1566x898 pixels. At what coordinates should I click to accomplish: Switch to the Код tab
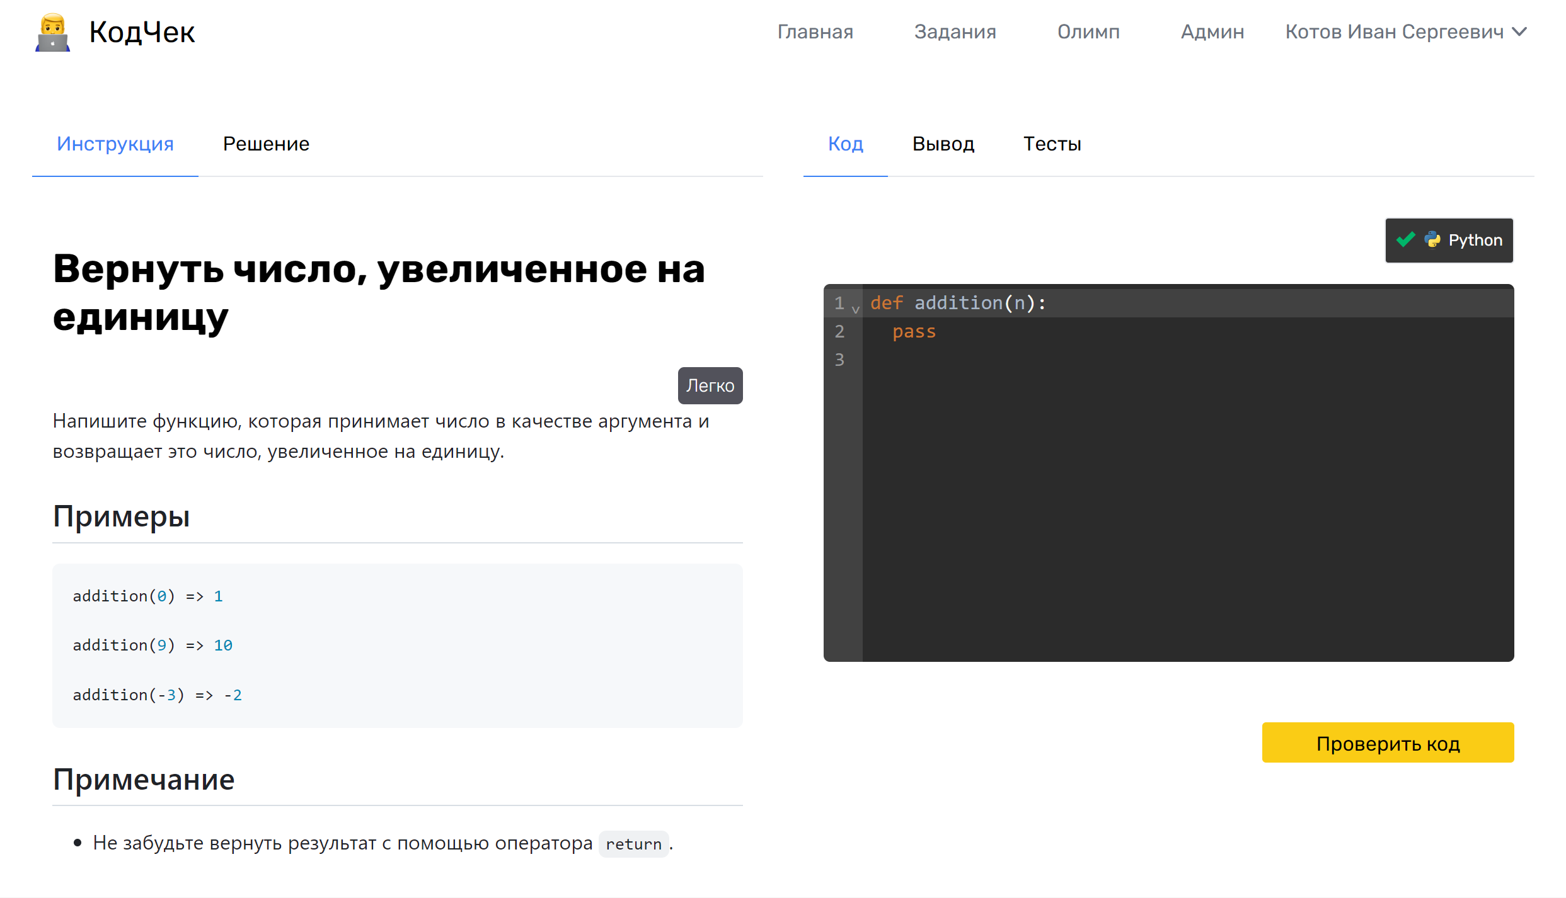coord(845,144)
